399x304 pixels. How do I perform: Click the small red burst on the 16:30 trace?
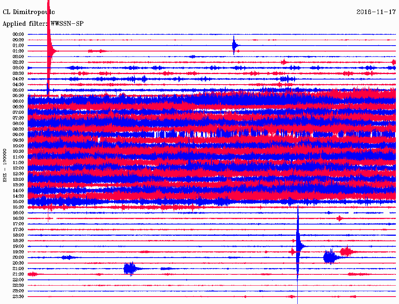click(339, 218)
